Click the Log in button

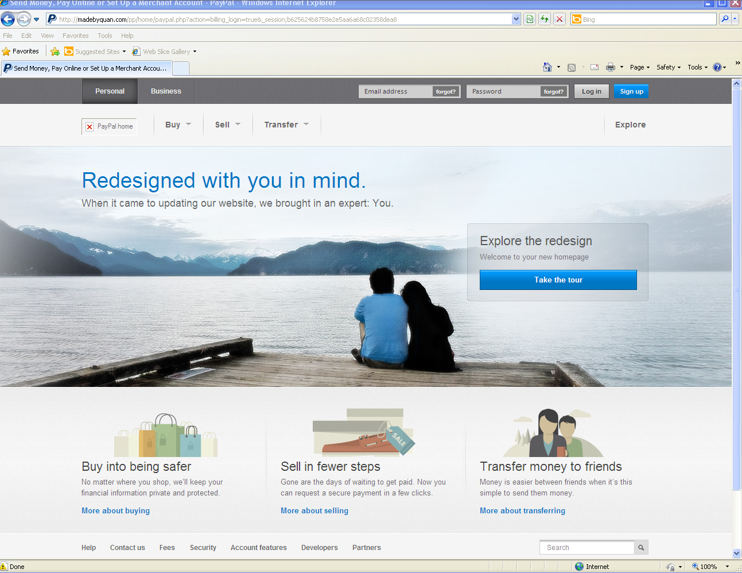pyautogui.click(x=592, y=91)
